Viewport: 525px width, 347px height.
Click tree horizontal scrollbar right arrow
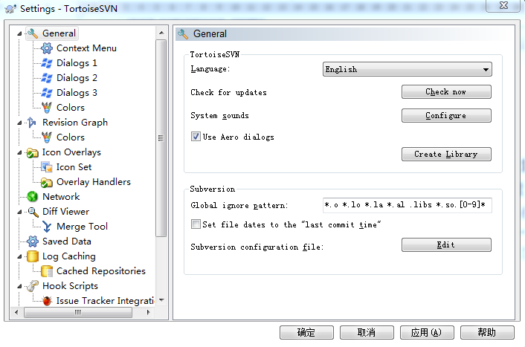click(x=148, y=313)
